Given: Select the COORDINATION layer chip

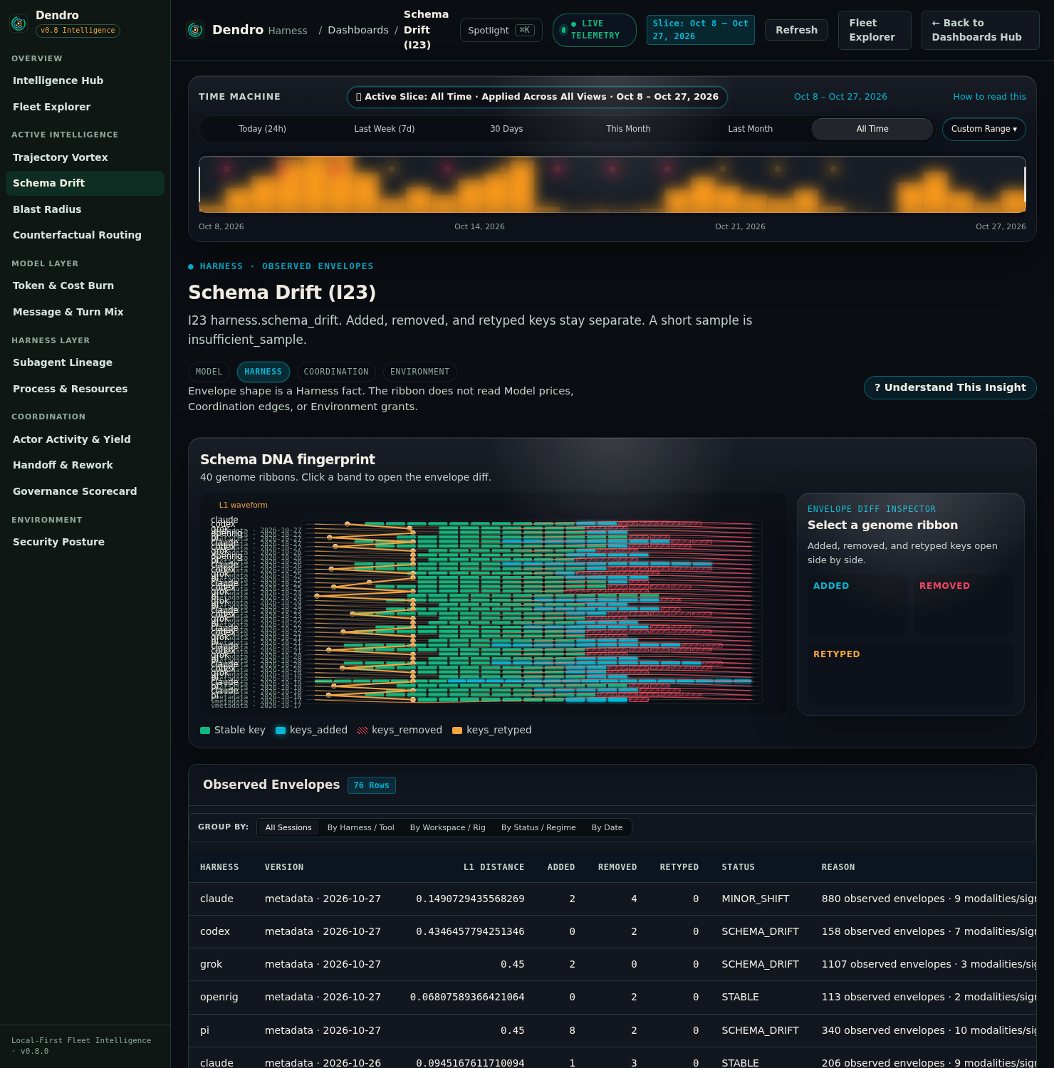Looking at the screenshot, I should point(336,372).
